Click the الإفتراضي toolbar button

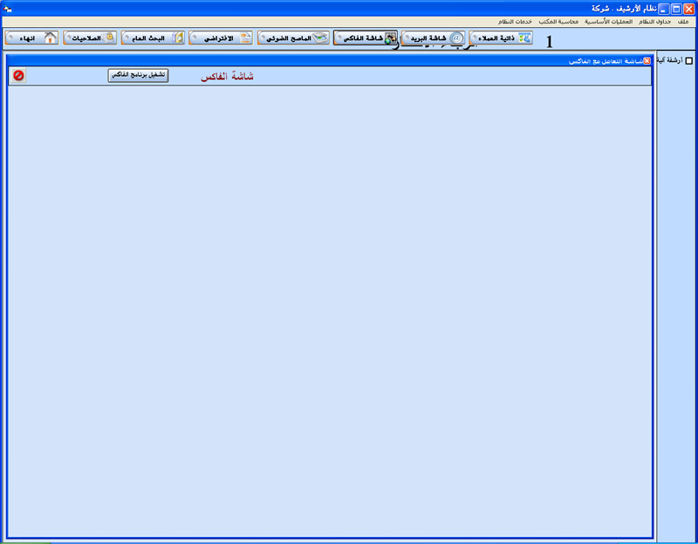click(222, 38)
